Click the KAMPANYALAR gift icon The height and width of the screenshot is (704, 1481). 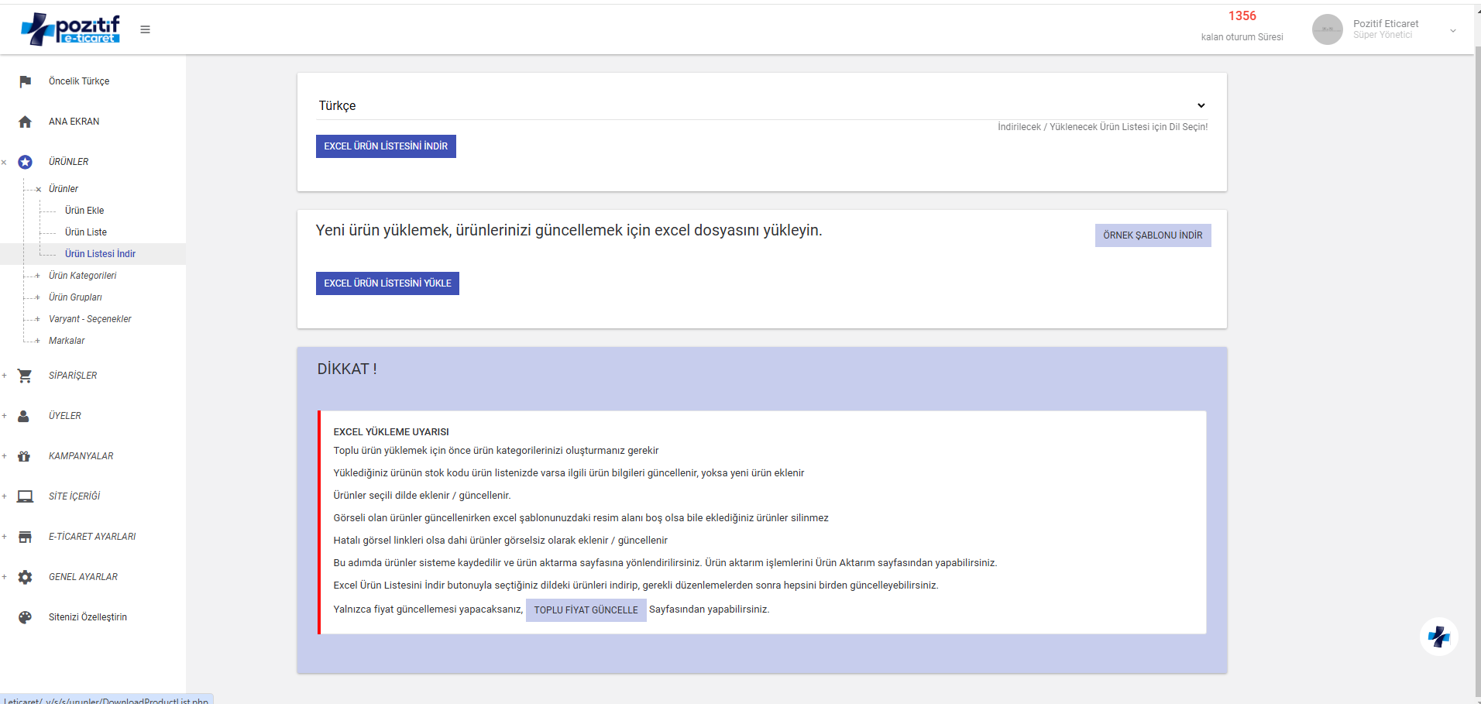[x=24, y=456]
